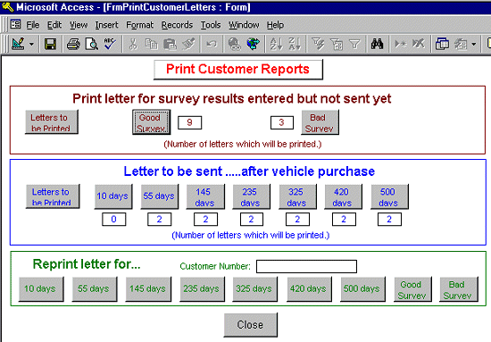Click blue Letters to be Printed button

[53, 196]
